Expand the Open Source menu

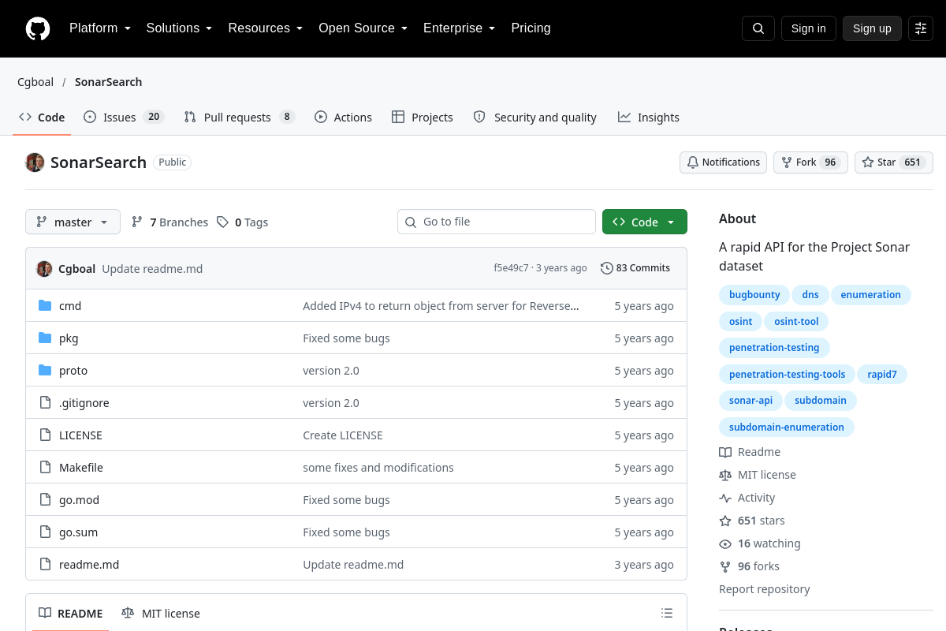tap(363, 28)
